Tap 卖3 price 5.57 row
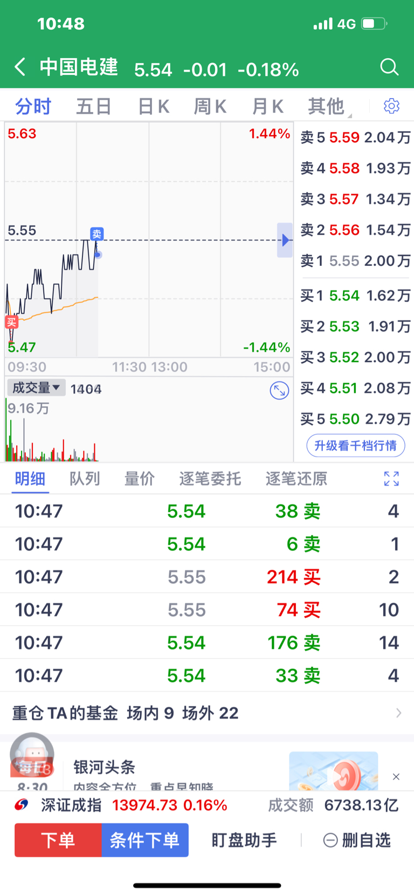414x896 pixels. pyautogui.click(x=356, y=199)
